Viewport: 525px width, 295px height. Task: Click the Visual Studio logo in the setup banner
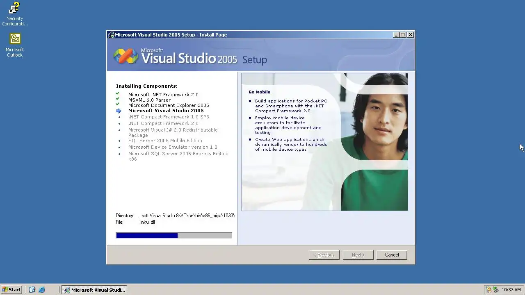point(126,56)
